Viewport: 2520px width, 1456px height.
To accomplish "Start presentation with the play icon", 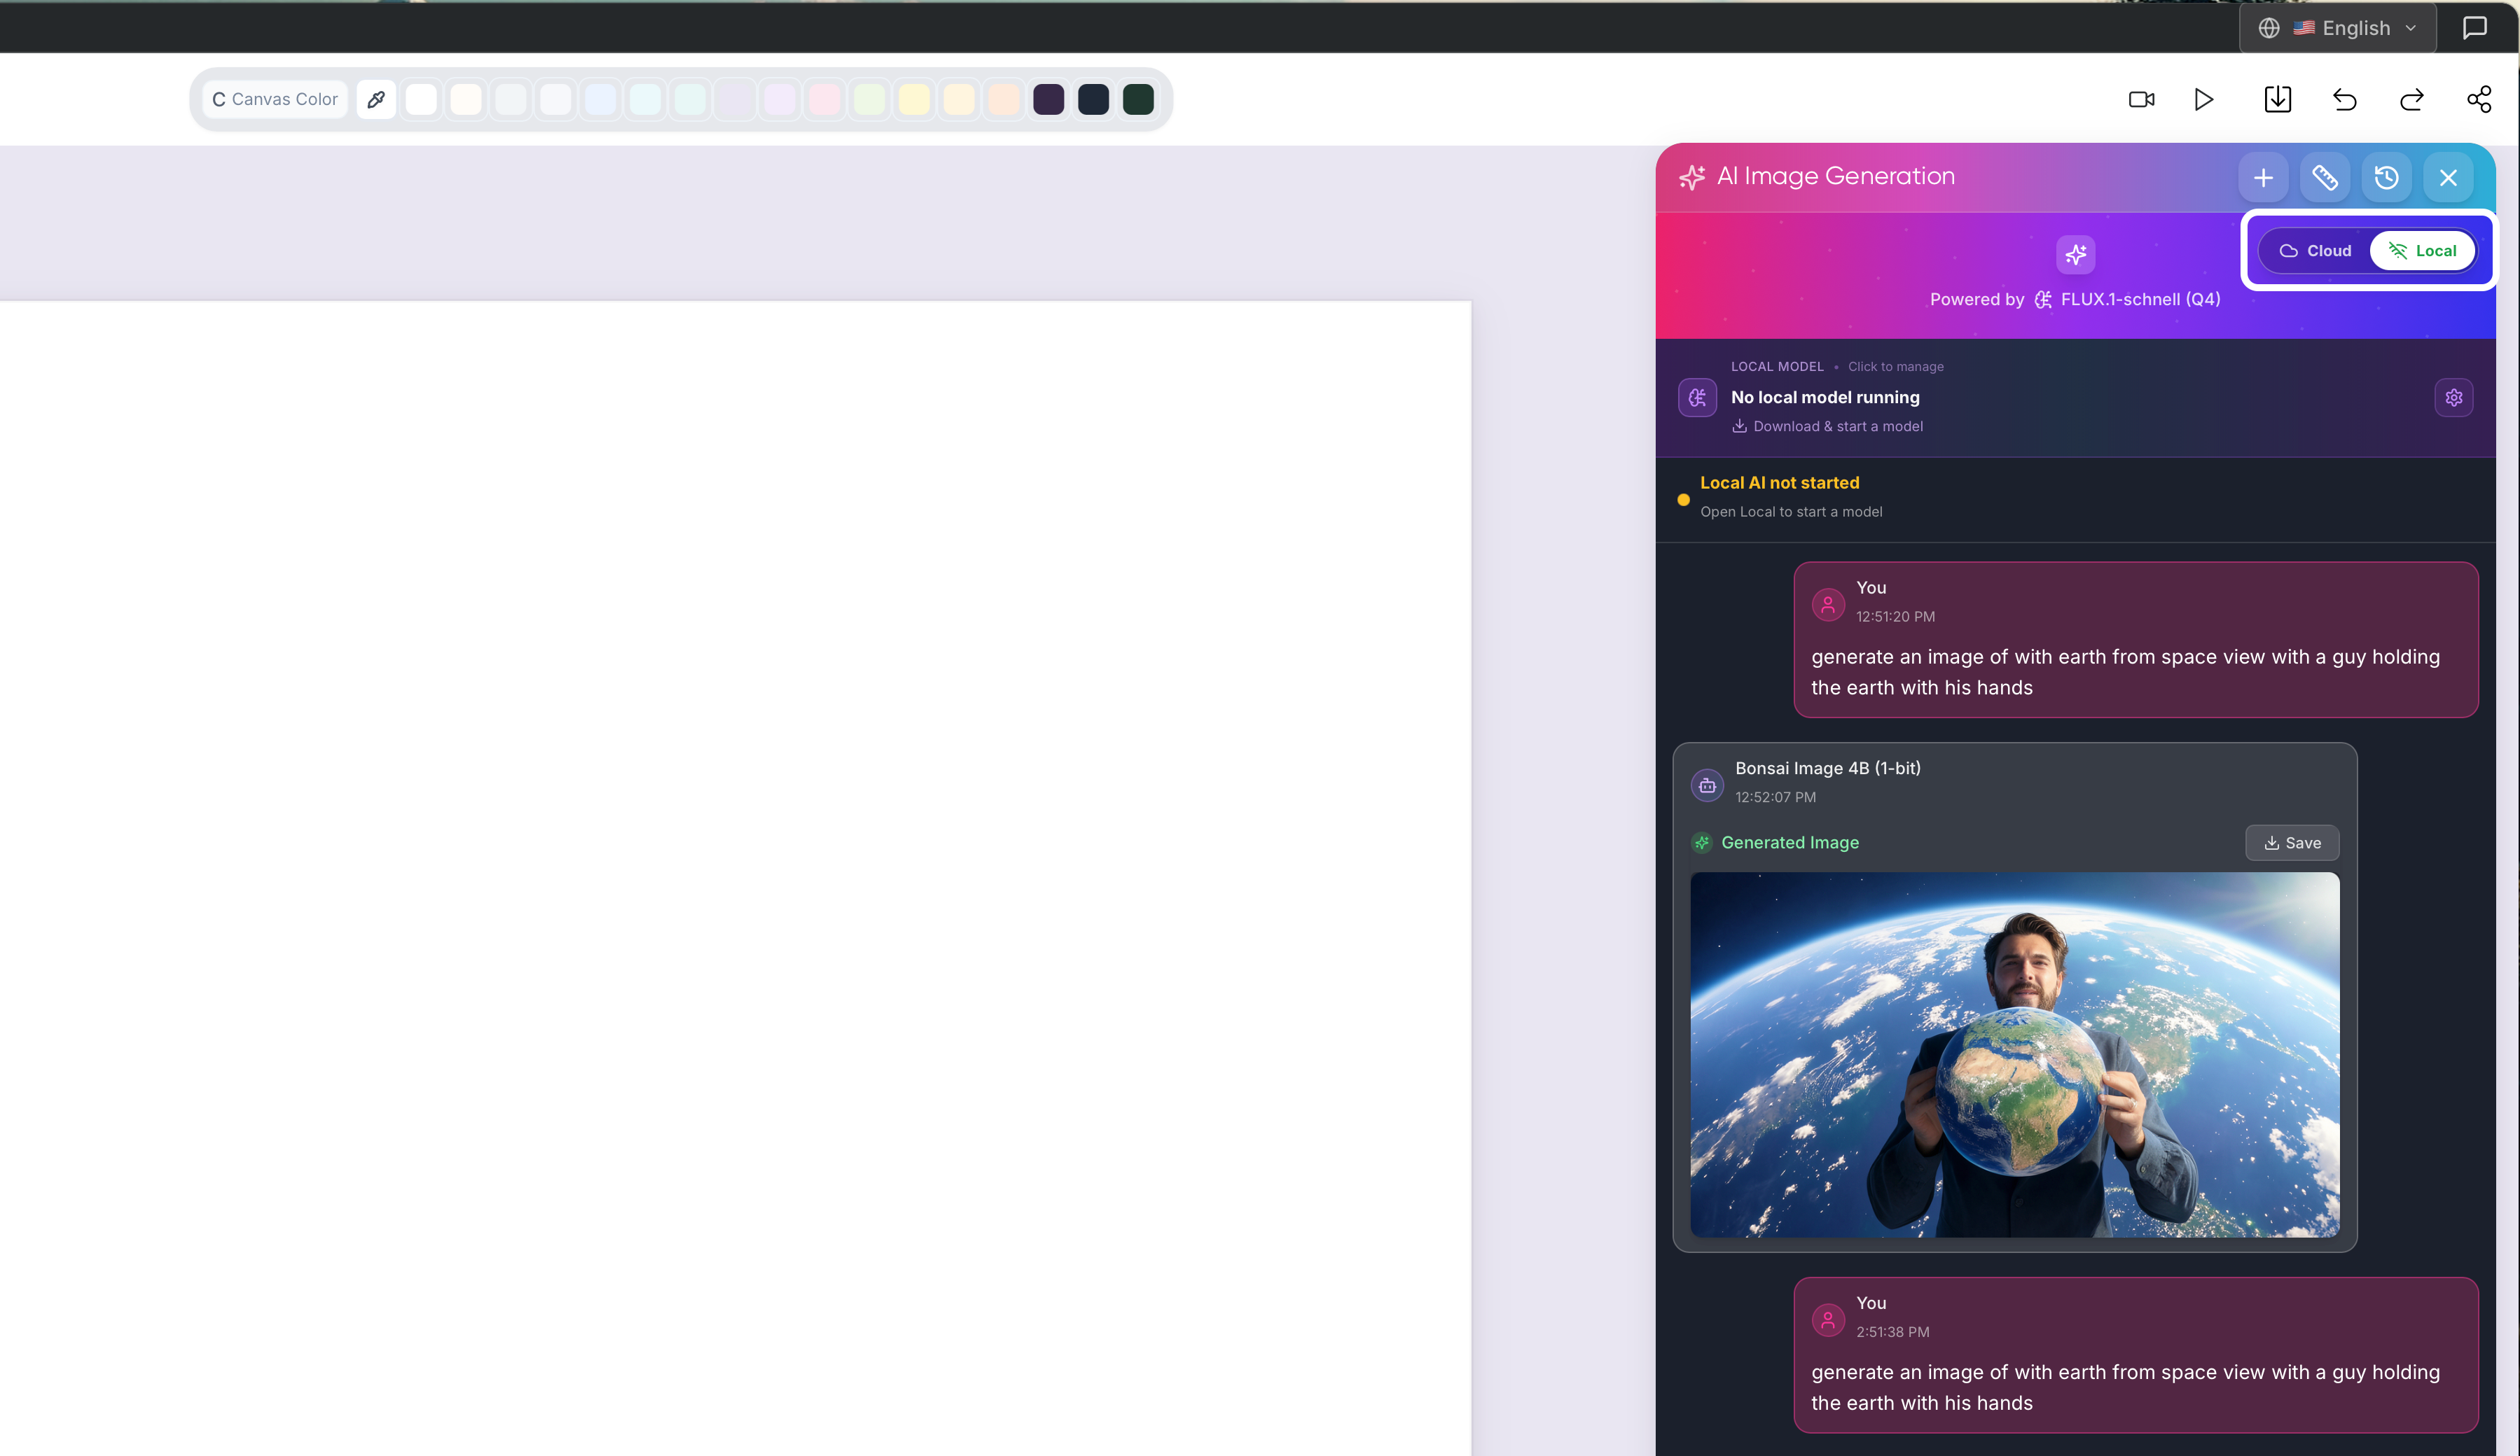I will 2204,99.
